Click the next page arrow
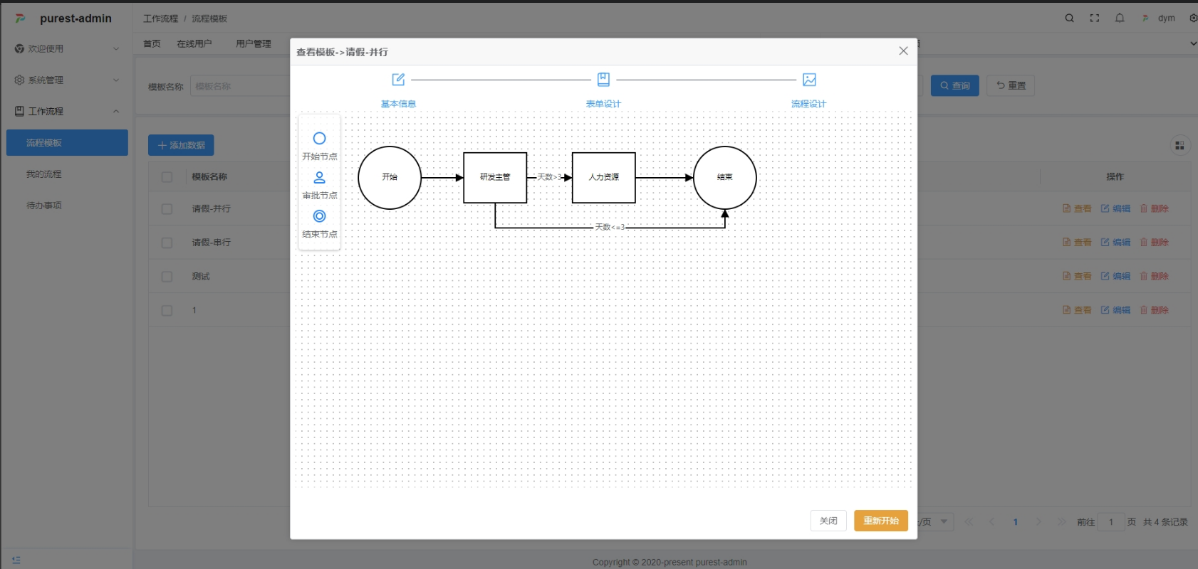 [x=1038, y=522]
